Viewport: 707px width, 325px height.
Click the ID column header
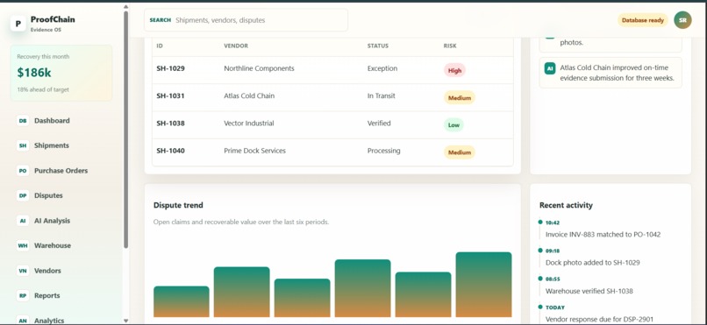coord(160,46)
